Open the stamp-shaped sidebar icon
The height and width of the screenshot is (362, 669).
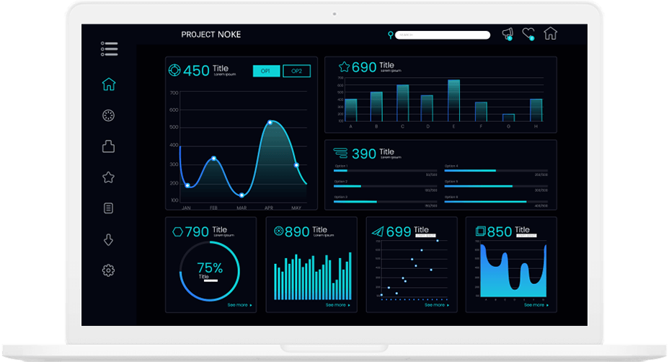coord(109,146)
